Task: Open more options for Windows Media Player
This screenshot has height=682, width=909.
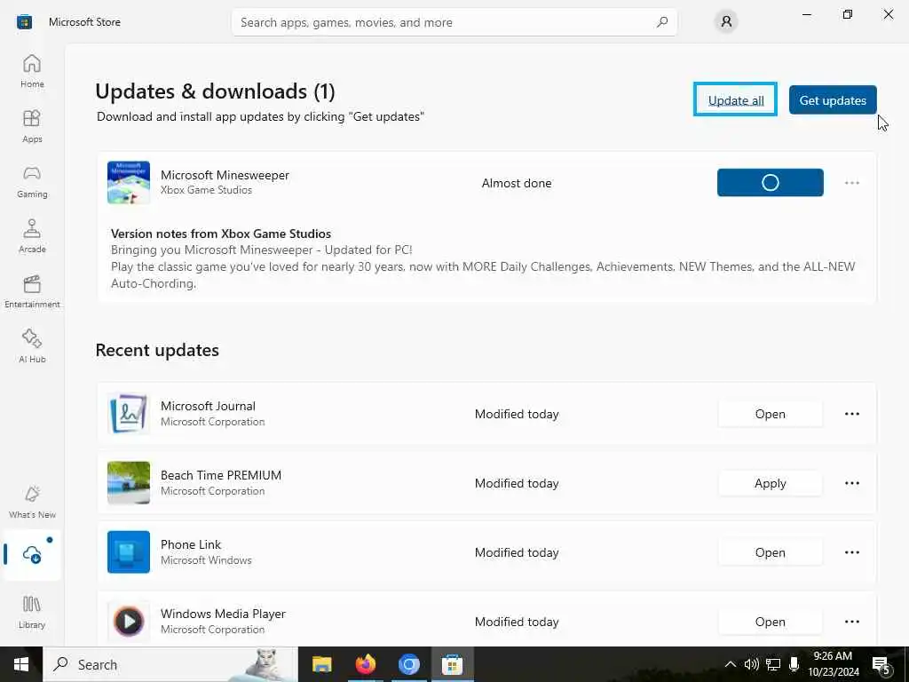Action: pyautogui.click(x=851, y=621)
